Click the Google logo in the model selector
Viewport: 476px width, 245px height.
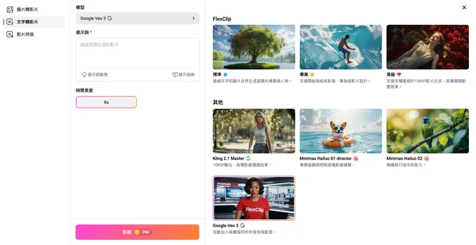[x=109, y=18]
